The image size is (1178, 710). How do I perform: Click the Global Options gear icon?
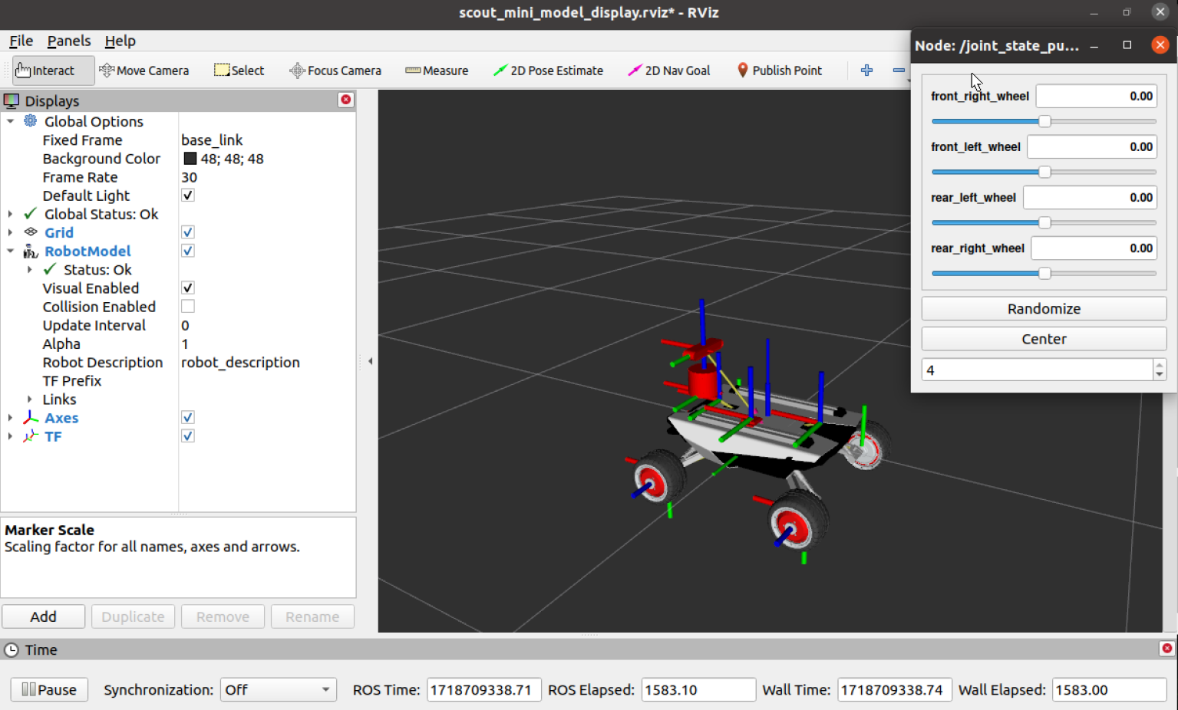pos(31,120)
